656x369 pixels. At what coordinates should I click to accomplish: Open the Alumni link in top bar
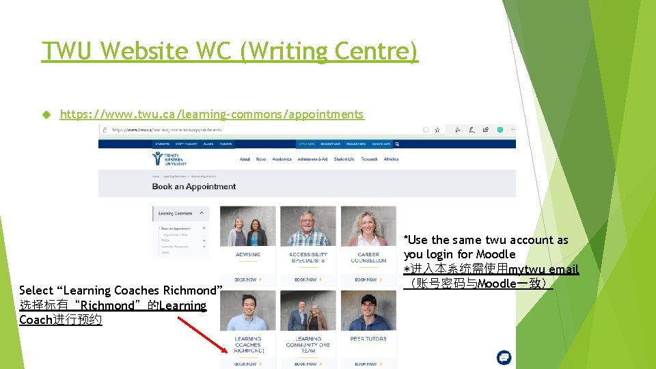point(208,144)
